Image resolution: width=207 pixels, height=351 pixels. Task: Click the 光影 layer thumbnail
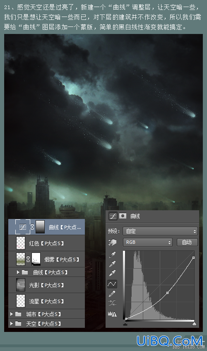[21, 285]
